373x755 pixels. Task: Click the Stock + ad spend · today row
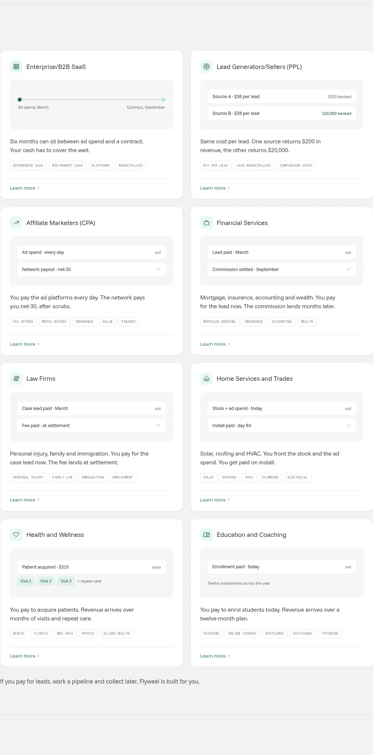pyautogui.click(x=282, y=409)
